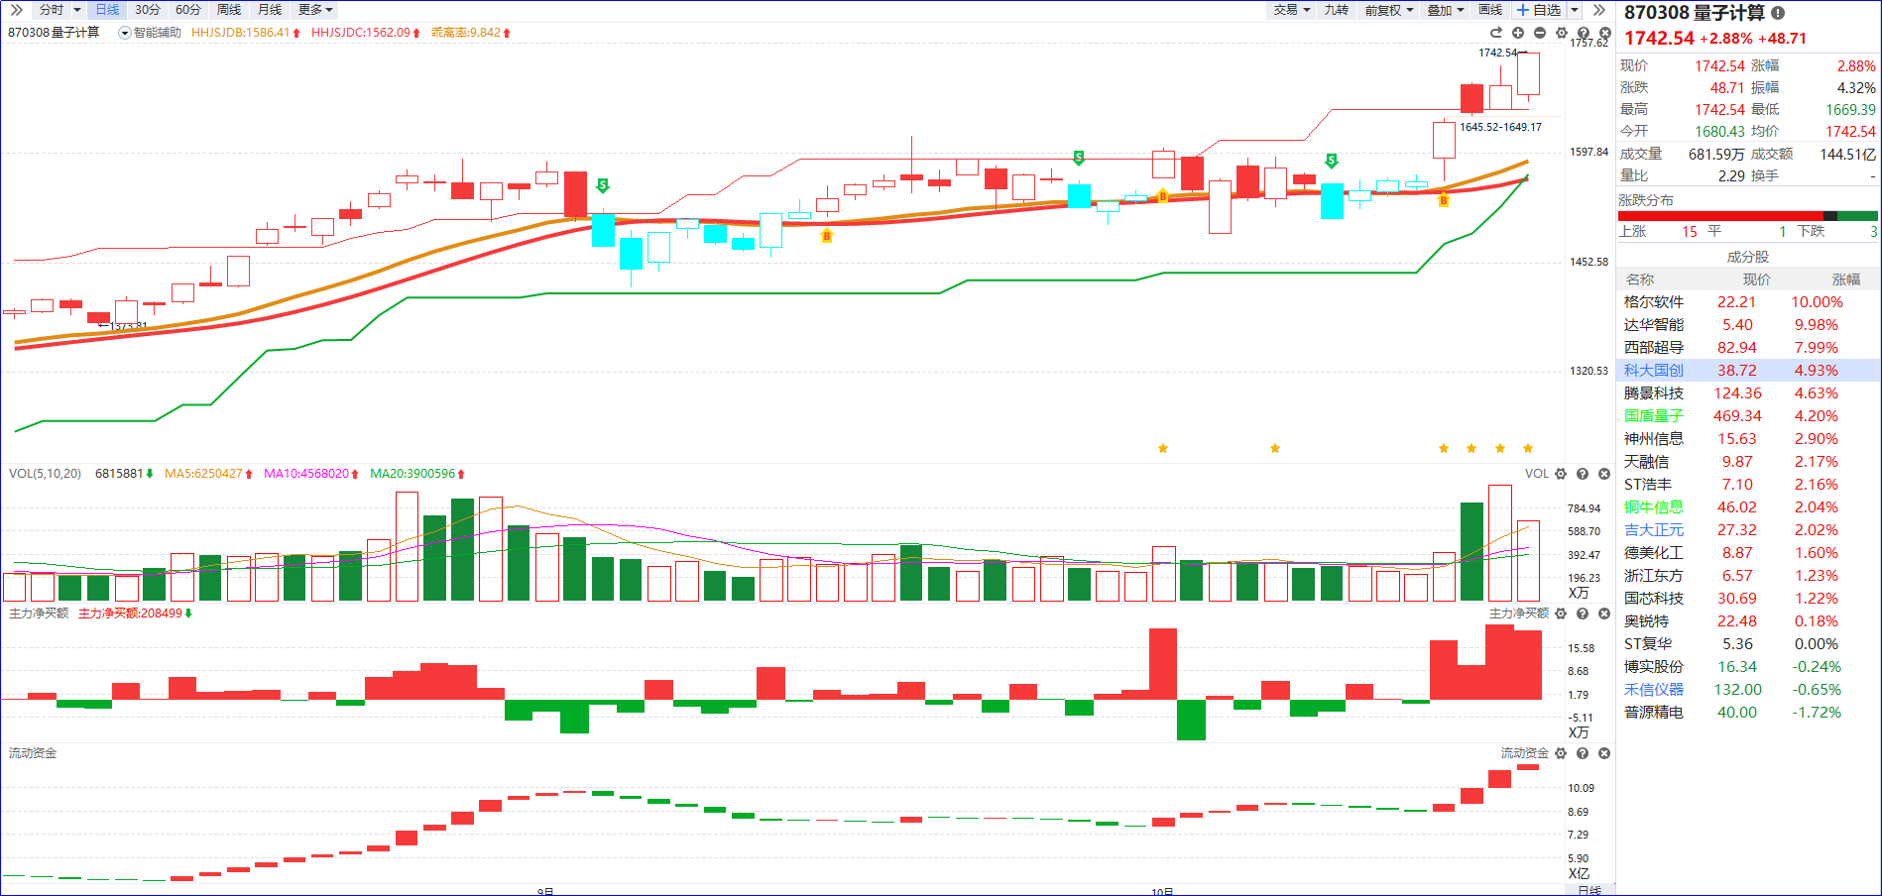
Task: Click the 涨跌分布 red-green distribution bar
Action: coord(1747,216)
